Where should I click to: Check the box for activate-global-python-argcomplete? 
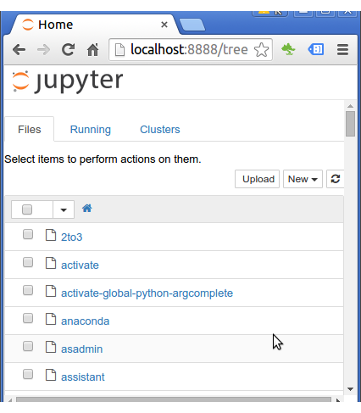pyautogui.click(x=28, y=290)
